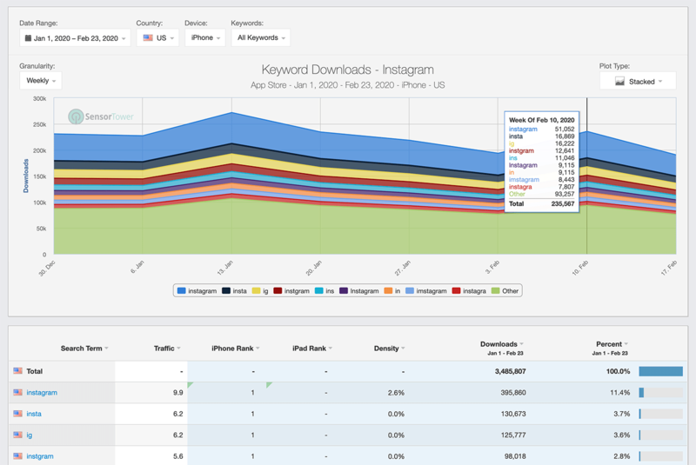
Task: Open the Stacked plot type selector
Action: 638,82
